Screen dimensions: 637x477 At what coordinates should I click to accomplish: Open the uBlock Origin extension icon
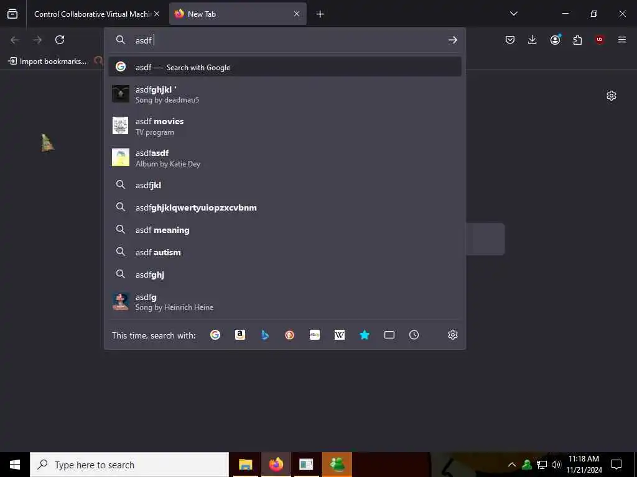point(600,40)
